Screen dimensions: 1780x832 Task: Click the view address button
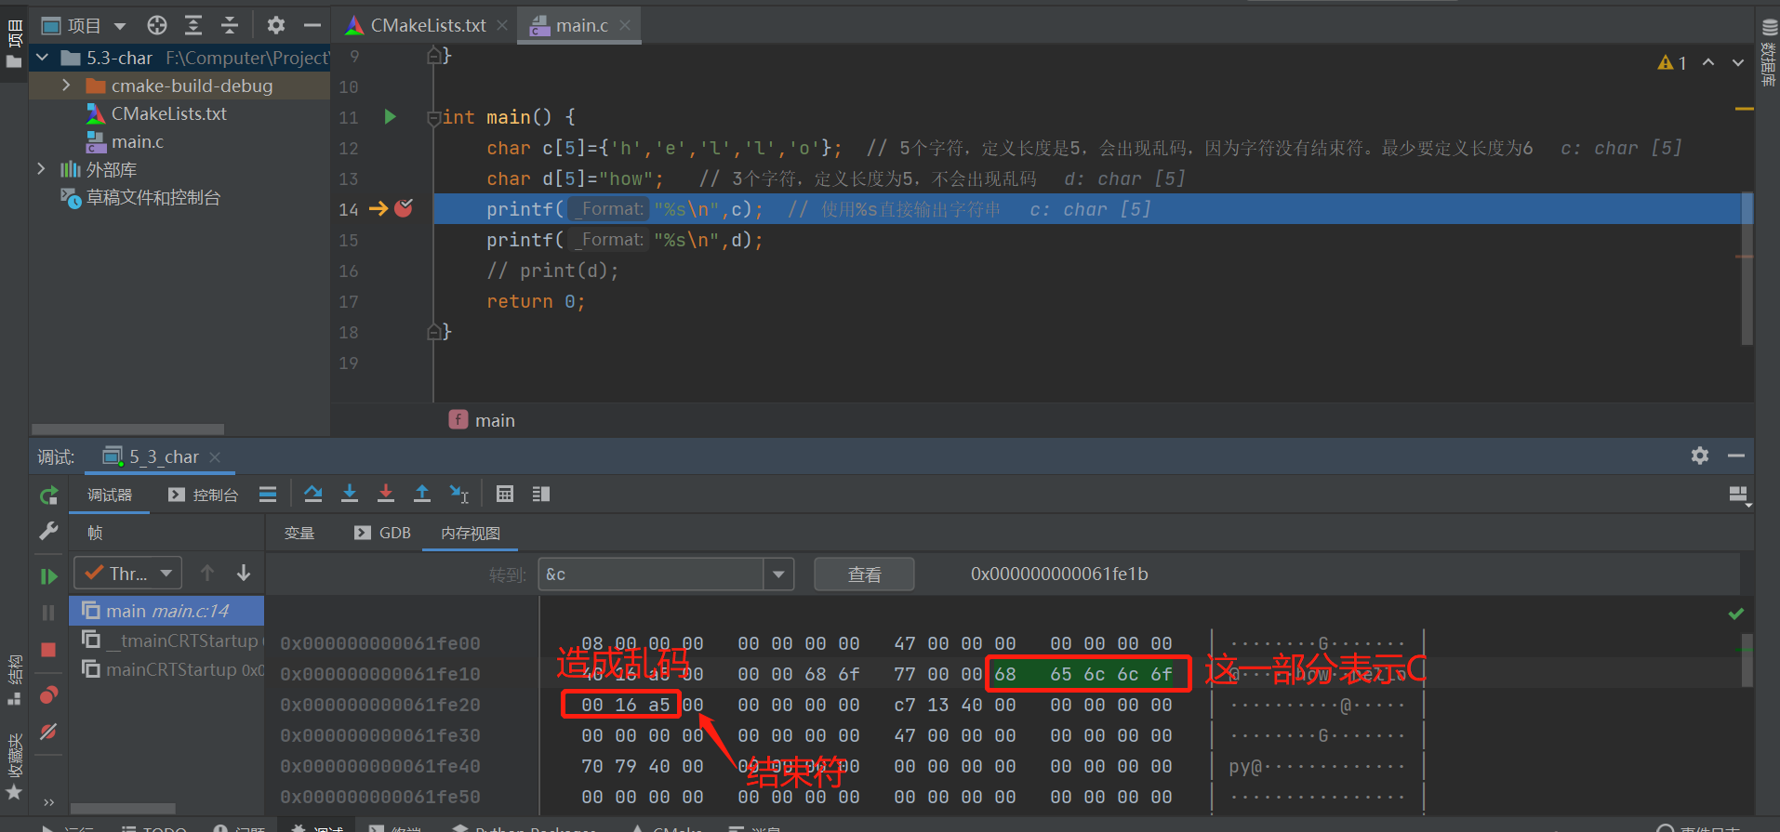tap(864, 574)
